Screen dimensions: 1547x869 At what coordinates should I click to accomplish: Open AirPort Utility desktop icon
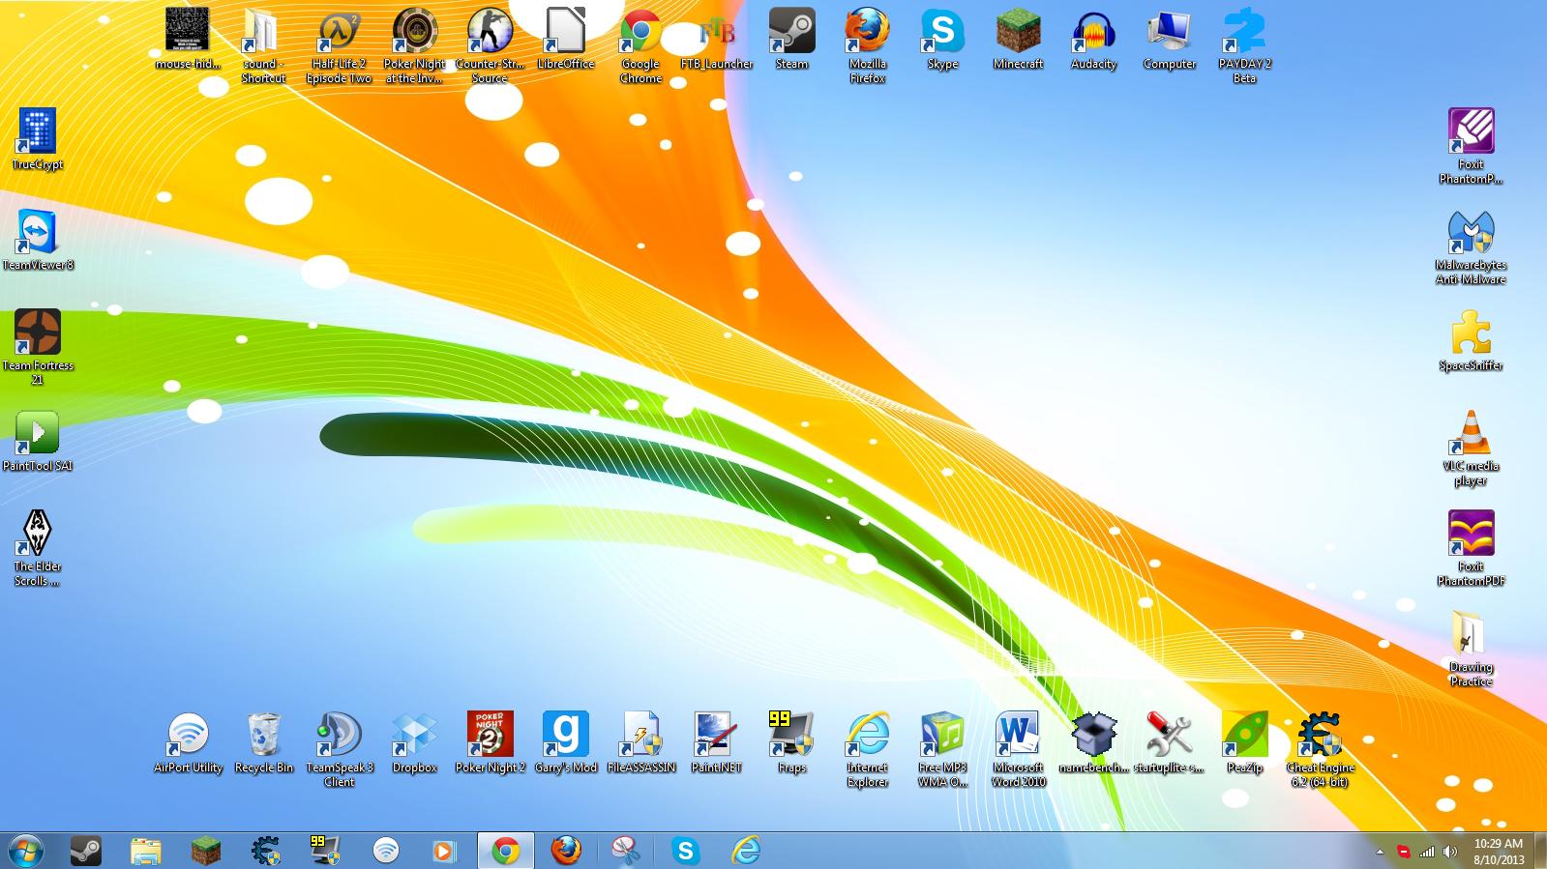[x=188, y=743]
